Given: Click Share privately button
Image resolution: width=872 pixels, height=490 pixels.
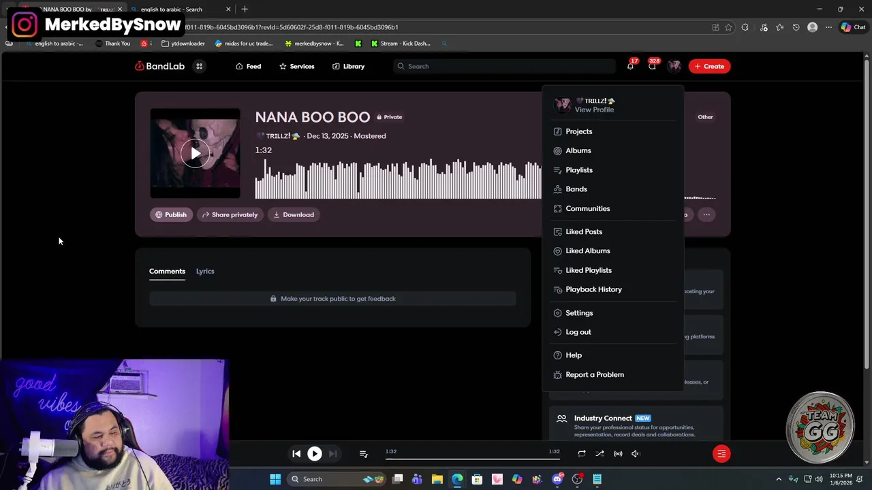Looking at the screenshot, I should [x=230, y=214].
